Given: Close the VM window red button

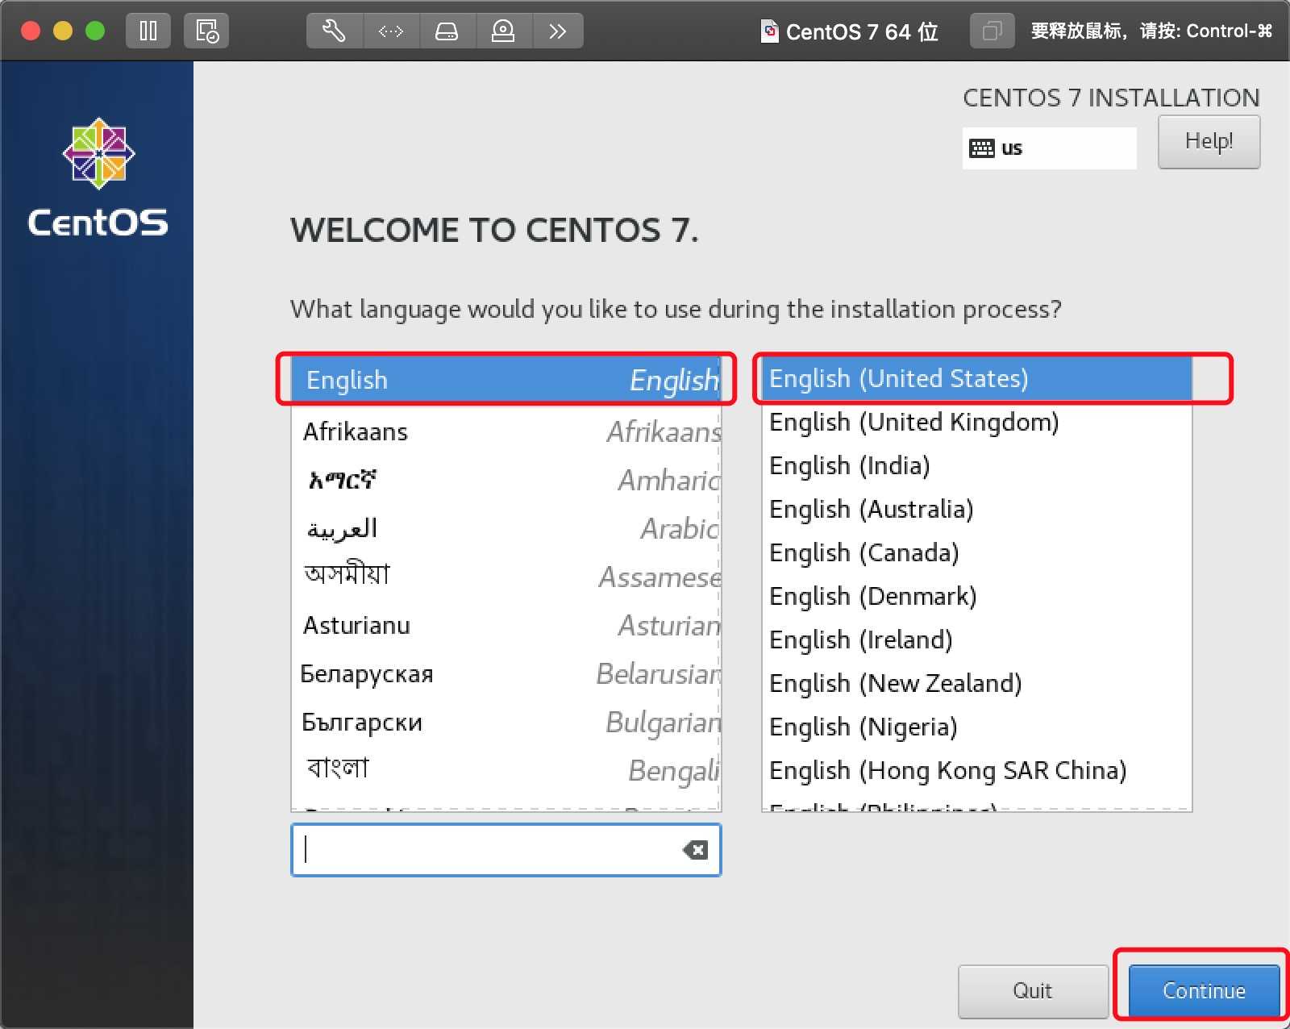Looking at the screenshot, I should (x=31, y=31).
